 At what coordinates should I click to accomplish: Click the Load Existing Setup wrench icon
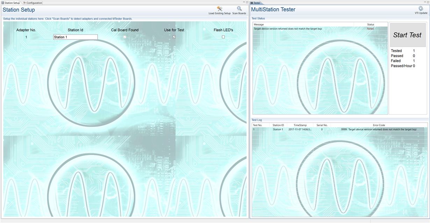coord(220,9)
